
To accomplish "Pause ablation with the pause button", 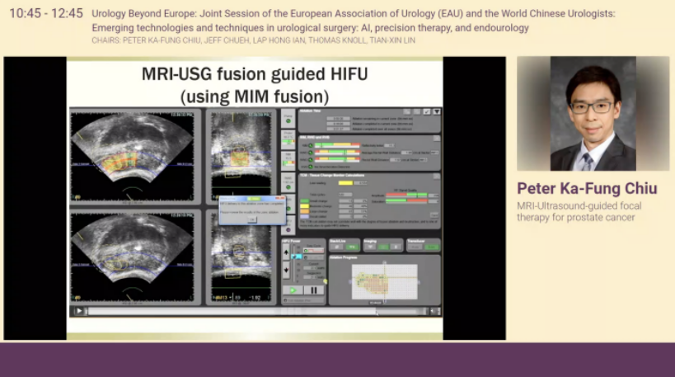I will click(x=314, y=290).
